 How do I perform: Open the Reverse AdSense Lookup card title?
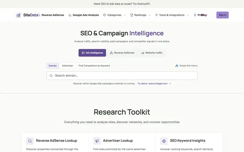(x=56, y=141)
